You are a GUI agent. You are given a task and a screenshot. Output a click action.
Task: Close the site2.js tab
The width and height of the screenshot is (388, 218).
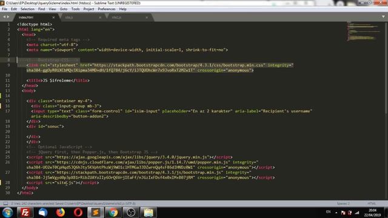[147, 18]
